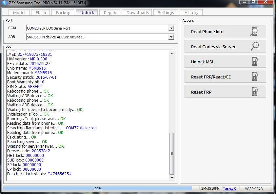276x194 pixels.
Task: Click the 100% progress bar
Action: 97,189
